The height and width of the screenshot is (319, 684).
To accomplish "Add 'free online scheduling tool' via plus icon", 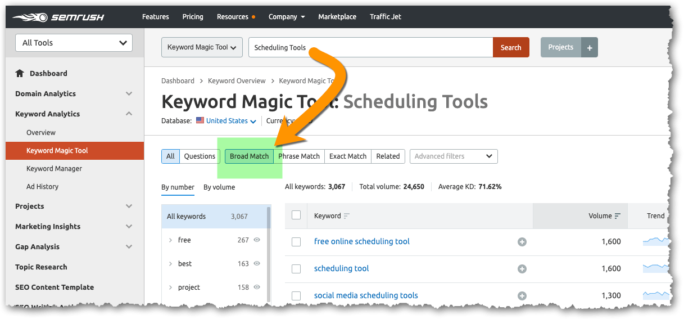I will (522, 242).
